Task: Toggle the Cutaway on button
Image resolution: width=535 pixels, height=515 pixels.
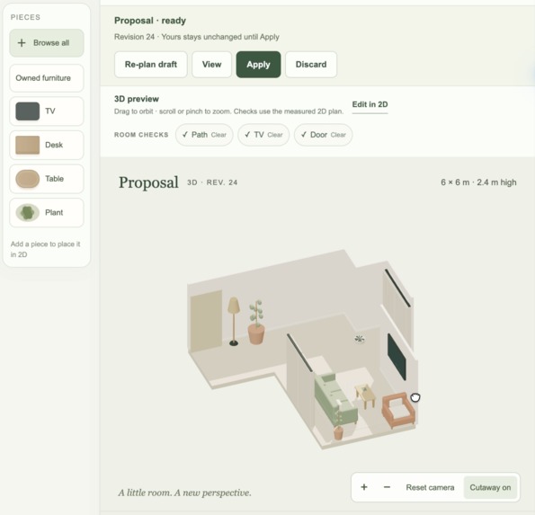Action: coord(490,487)
